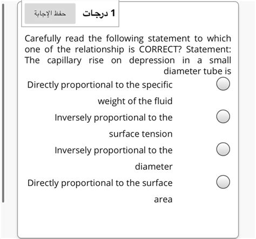The height and width of the screenshot is (239, 256).
Task: Select radio for inversely proportional to surface tension
Action: point(223,116)
